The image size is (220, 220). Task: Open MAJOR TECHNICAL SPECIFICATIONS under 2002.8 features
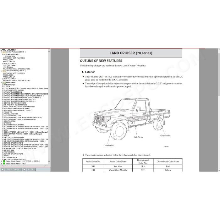(x=17, y=69)
